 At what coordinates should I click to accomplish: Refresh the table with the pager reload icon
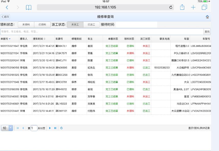pyautogui.click(x=61, y=128)
